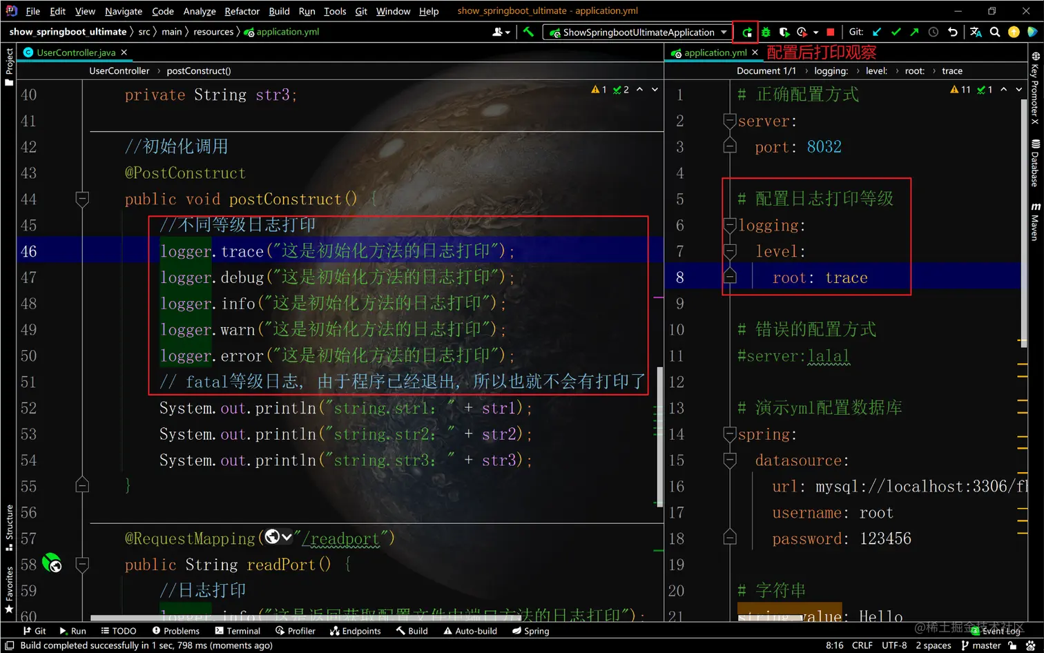
Task: Open the Project tool window sidebar
Action: pos(9,67)
